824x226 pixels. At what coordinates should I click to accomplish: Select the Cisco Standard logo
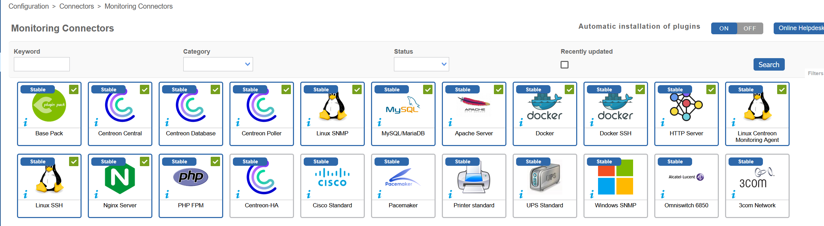tap(333, 177)
